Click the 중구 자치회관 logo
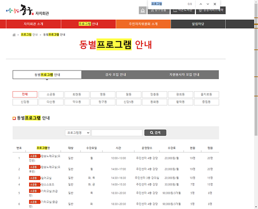The image size is (258, 209). click(27, 10)
